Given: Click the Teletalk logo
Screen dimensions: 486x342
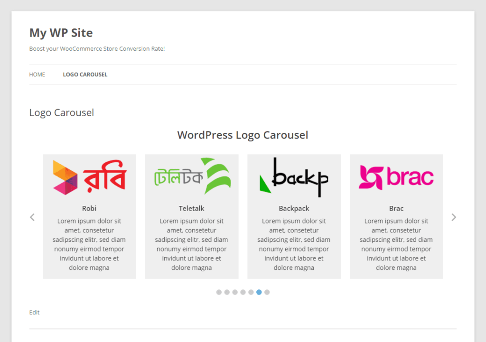Looking at the screenshot, I should [x=191, y=176].
